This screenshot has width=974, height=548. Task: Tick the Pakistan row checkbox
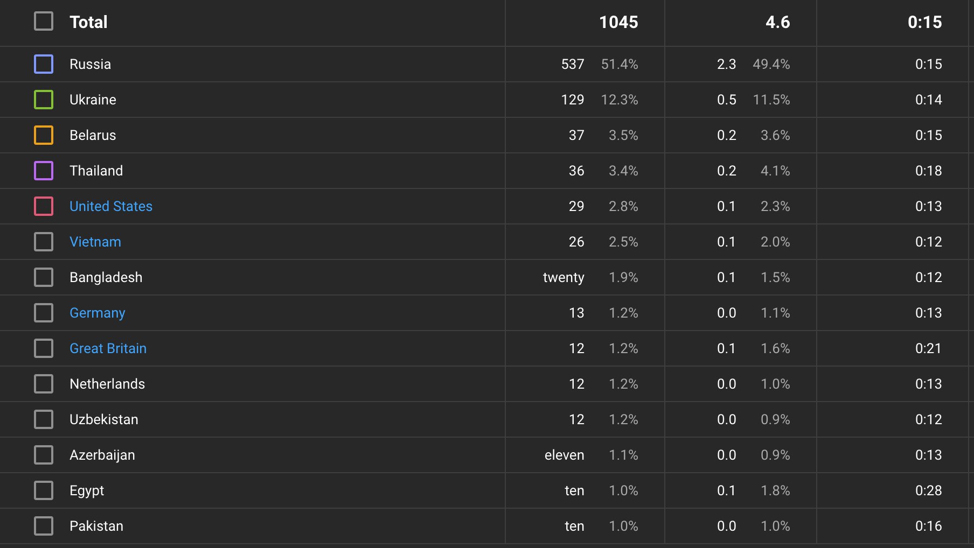click(x=44, y=526)
